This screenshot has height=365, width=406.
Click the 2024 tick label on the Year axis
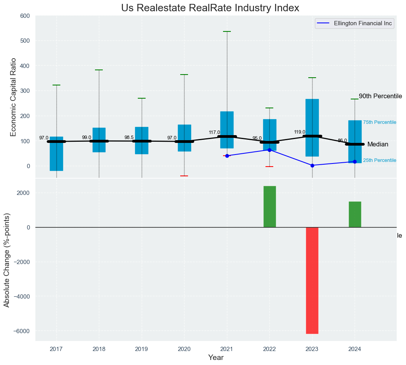(355, 349)
